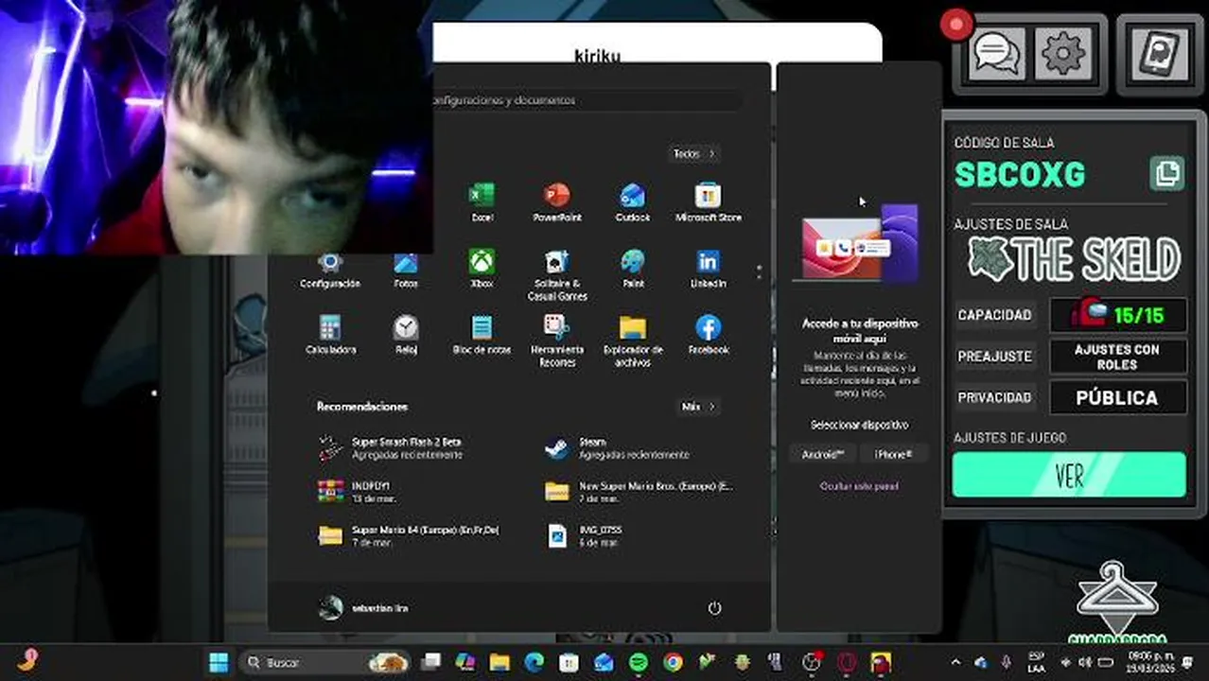The width and height of the screenshot is (1209, 681).
Task: Open Explorador de archivos
Action: [x=632, y=340]
